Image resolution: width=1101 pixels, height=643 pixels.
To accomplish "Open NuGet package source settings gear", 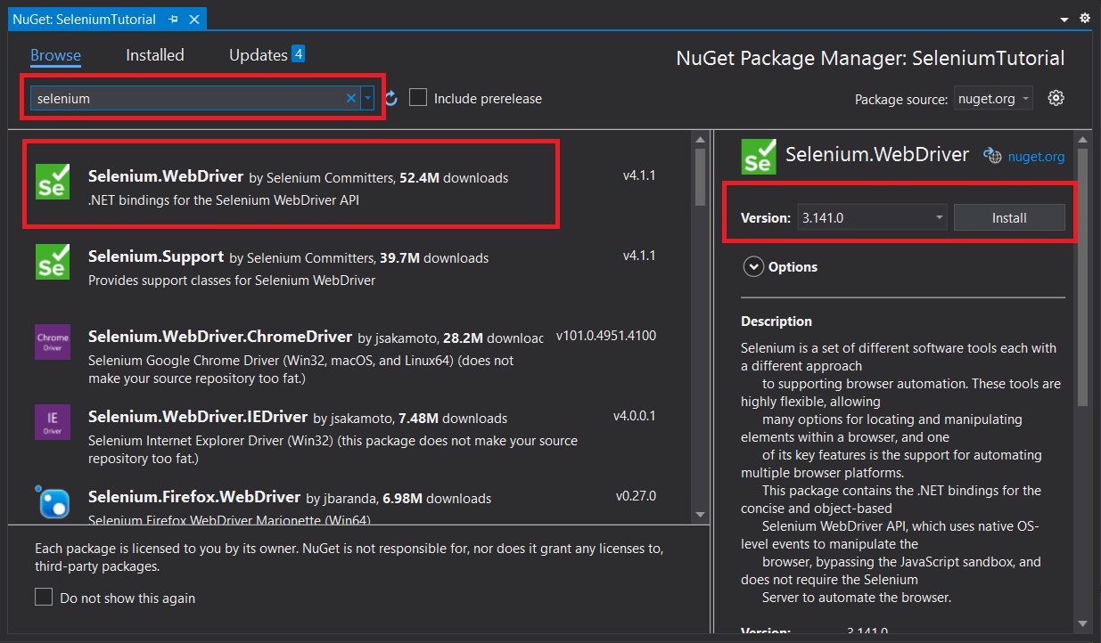I will click(x=1056, y=98).
